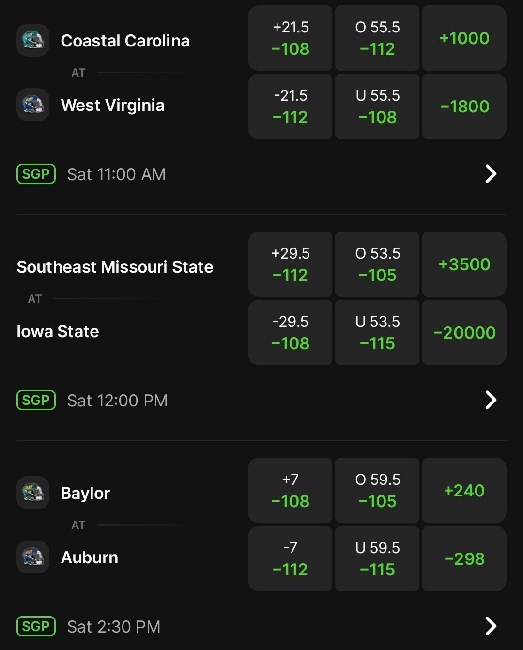Tap the Auburn helmet icon
Image resolution: width=523 pixels, height=650 pixels.
(33, 557)
